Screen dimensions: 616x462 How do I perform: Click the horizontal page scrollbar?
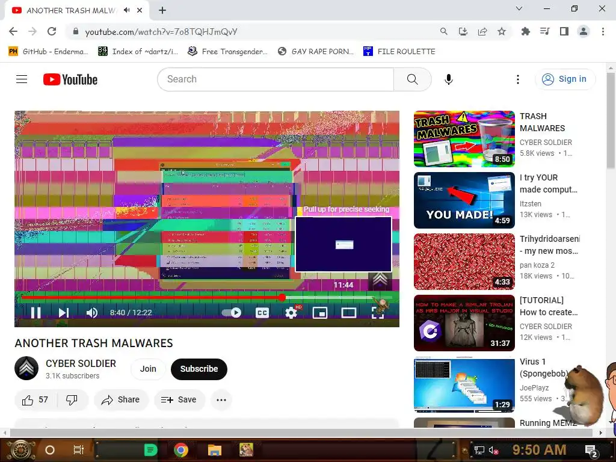coord(301,433)
